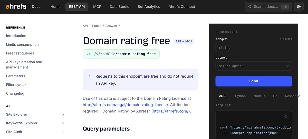Click the Domain rating free title
308x139 pixels.
[126, 41]
